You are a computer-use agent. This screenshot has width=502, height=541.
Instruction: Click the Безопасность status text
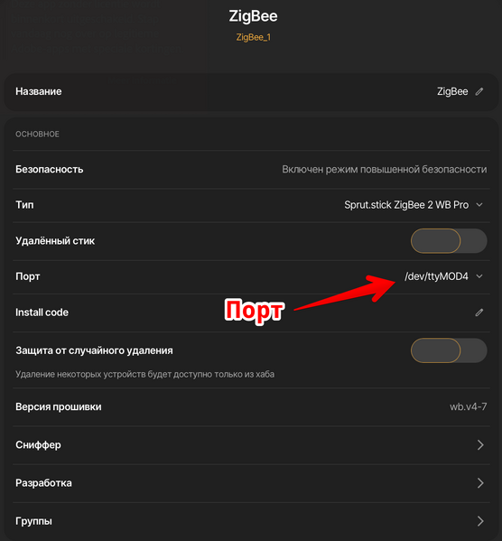coord(385,170)
